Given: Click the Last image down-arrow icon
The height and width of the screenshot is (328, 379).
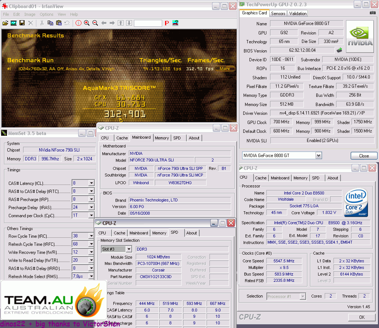Looking at the screenshot, I should tap(129, 23).
